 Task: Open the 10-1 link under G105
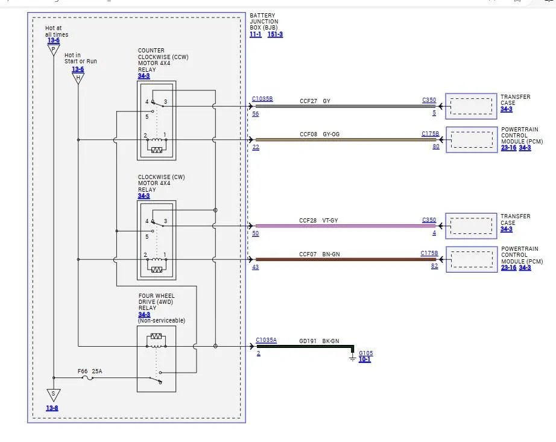point(364,359)
